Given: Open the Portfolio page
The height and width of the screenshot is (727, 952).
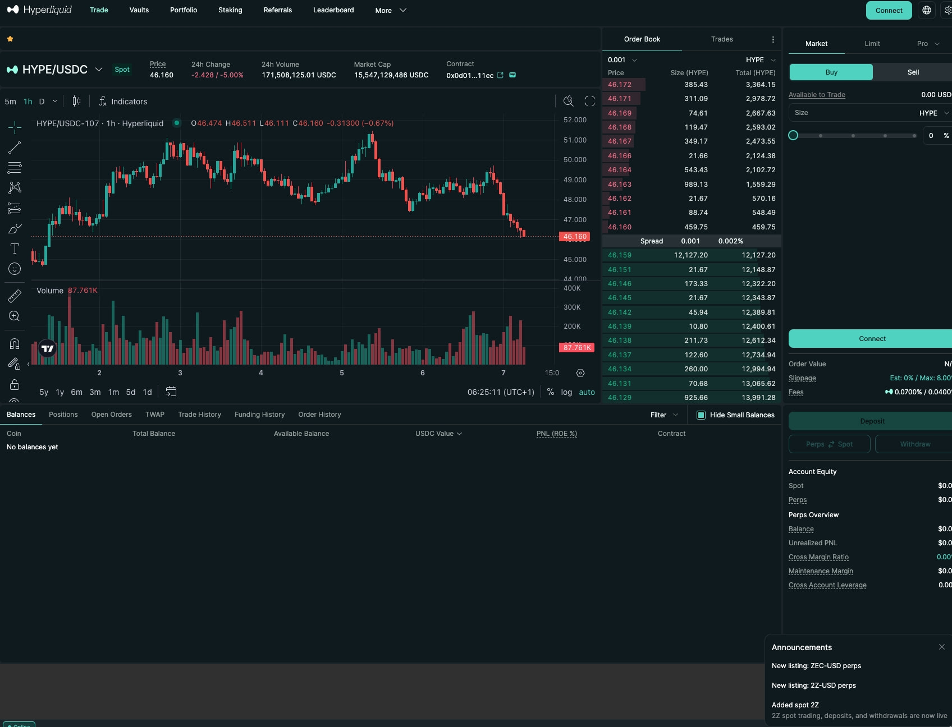Looking at the screenshot, I should pyautogui.click(x=184, y=10).
